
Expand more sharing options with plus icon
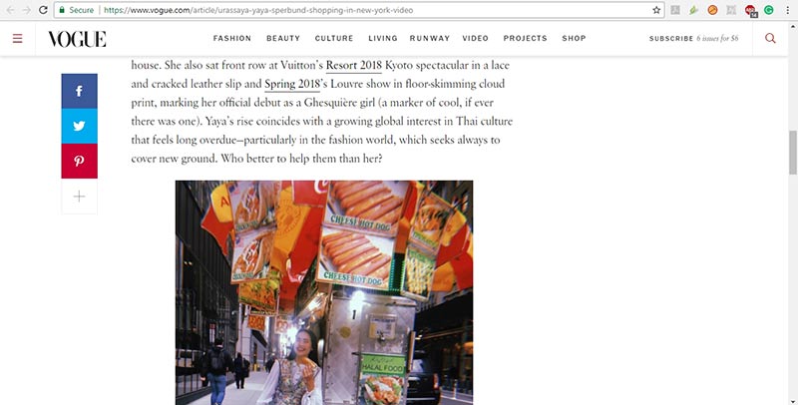tap(80, 197)
